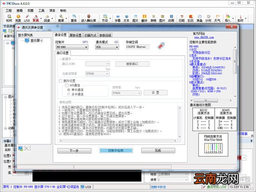Click the 搜索串口 button

pyautogui.click(x=132, y=64)
